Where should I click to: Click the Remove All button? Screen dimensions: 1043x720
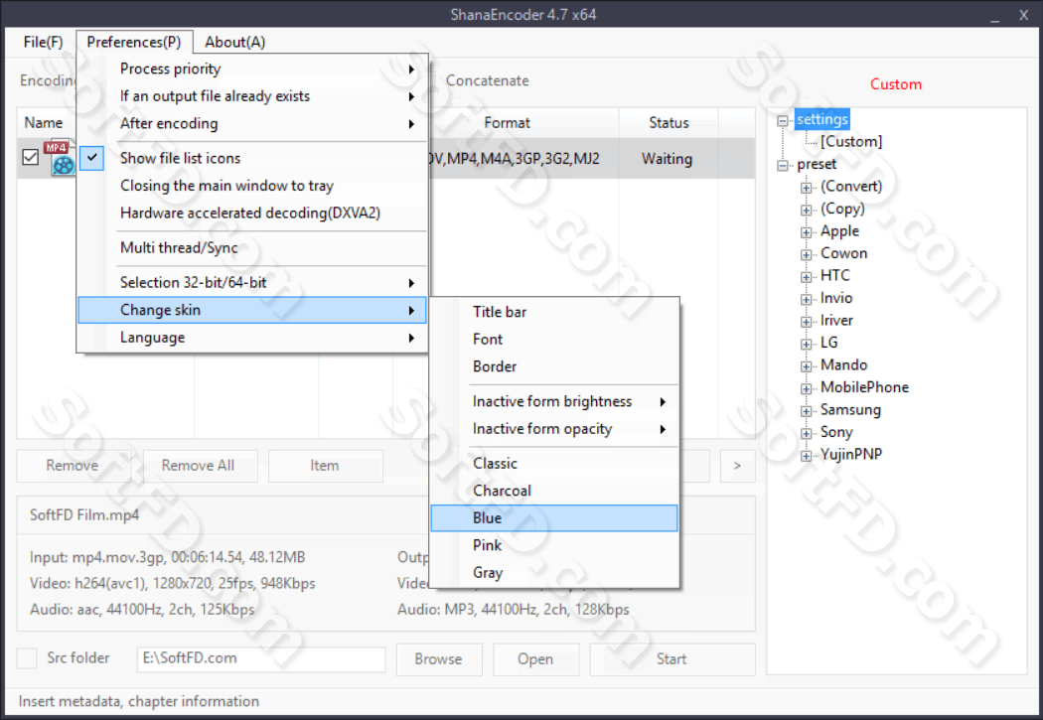[x=199, y=466]
